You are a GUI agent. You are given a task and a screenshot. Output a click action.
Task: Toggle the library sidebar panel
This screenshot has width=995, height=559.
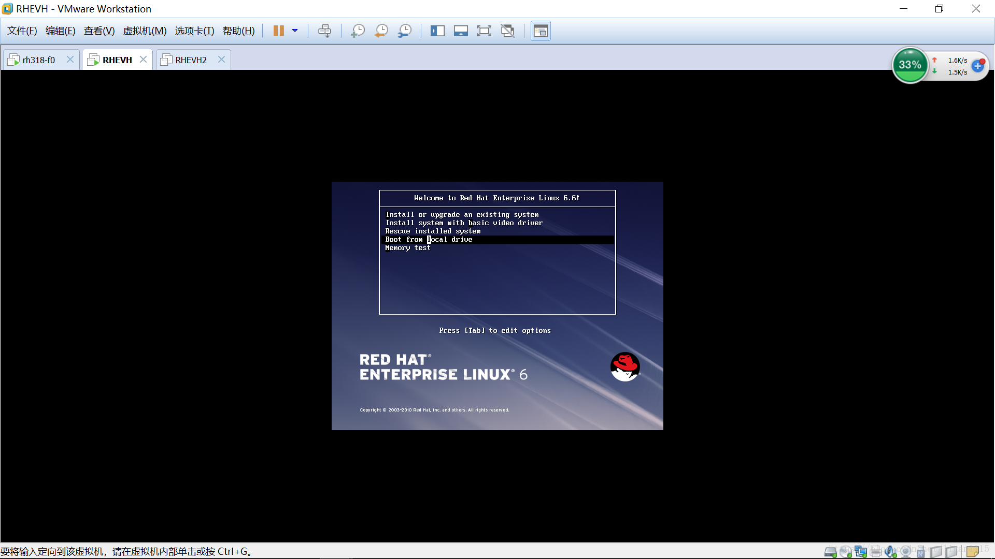(437, 31)
